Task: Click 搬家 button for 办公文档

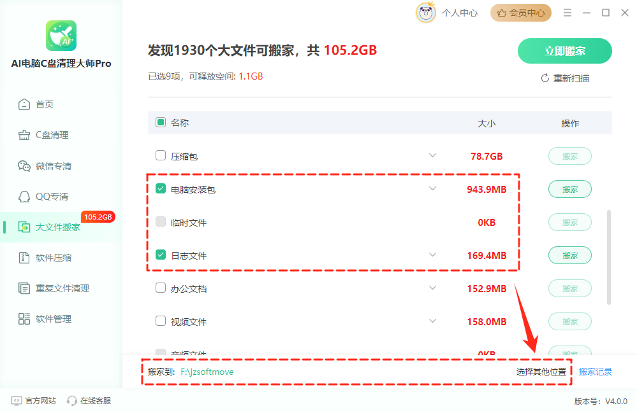Action: (x=570, y=288)
